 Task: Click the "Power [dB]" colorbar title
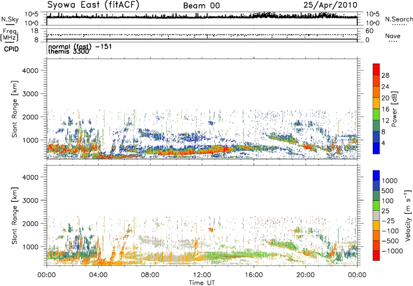click(x=394, y=109)
